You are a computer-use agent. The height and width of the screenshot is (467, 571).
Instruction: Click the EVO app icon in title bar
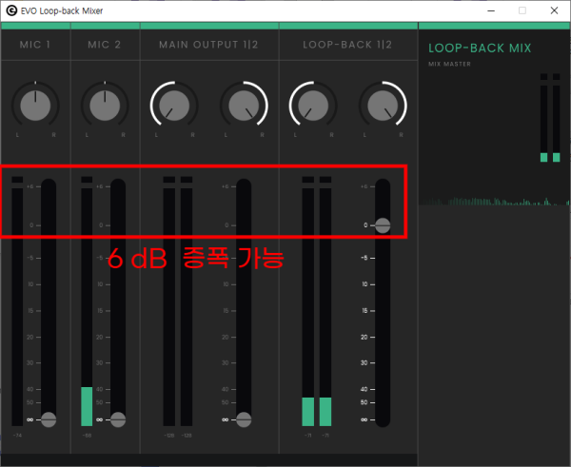11,10
